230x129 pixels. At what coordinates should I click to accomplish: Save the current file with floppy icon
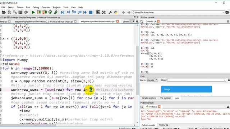coord(9,12)
